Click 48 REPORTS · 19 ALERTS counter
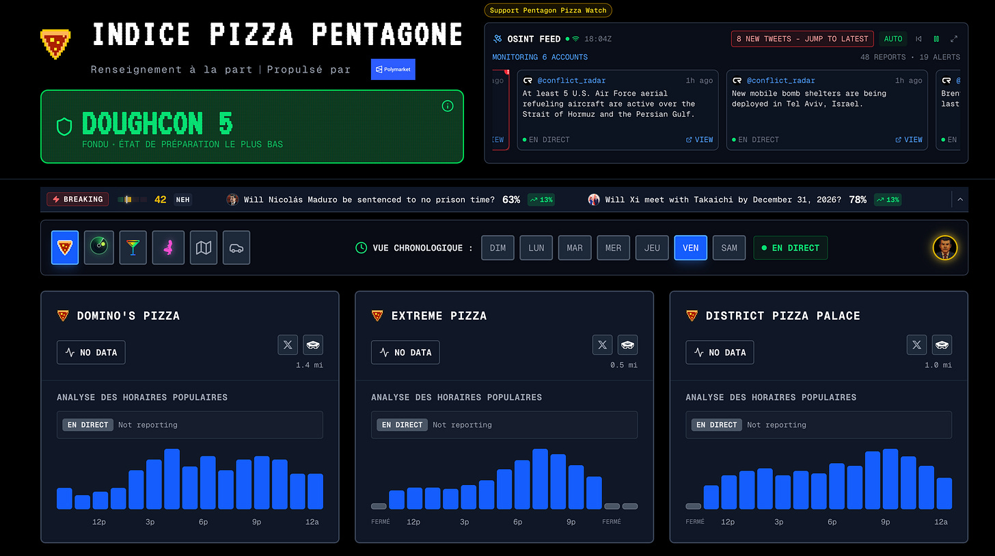 910,57
